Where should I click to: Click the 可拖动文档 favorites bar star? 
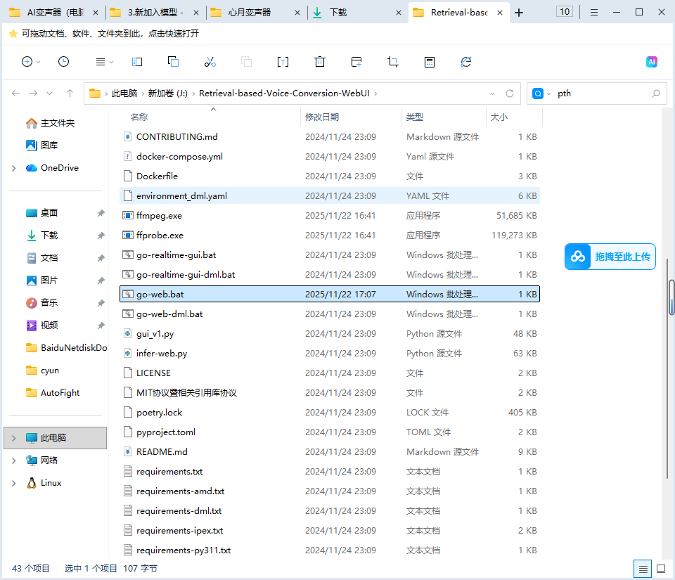click(x=13, y=34)
